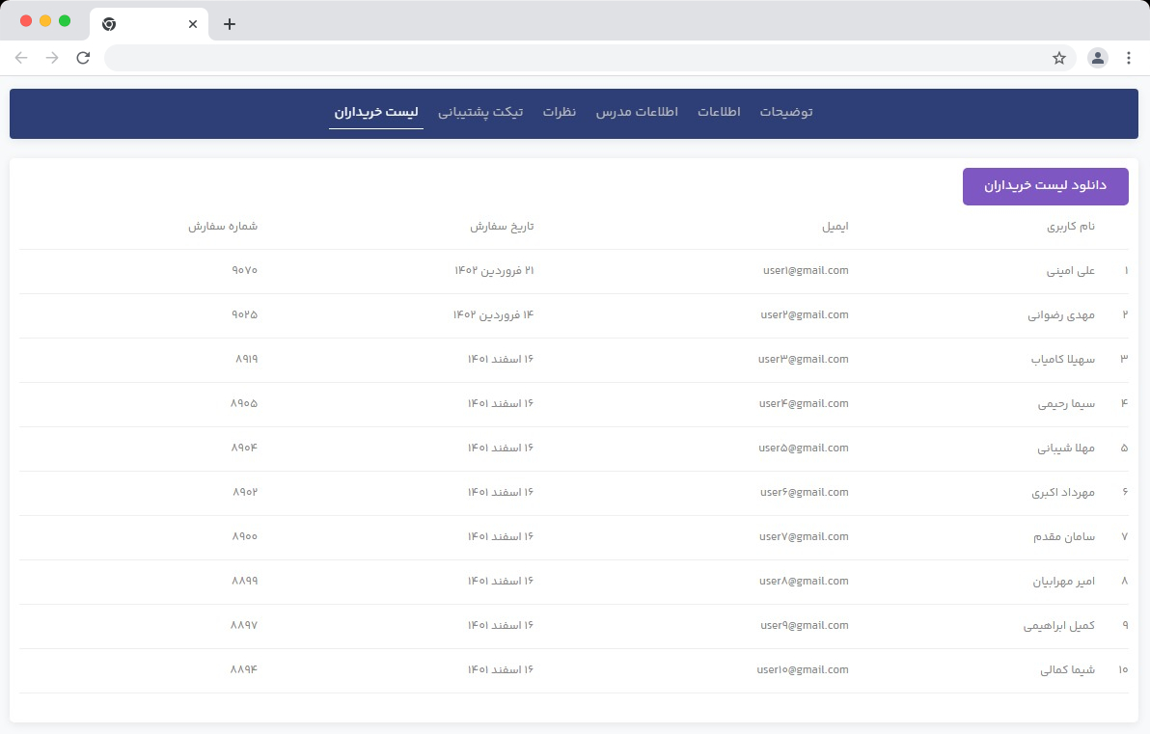Select the علی امینی username row

tap(1071, 272)
